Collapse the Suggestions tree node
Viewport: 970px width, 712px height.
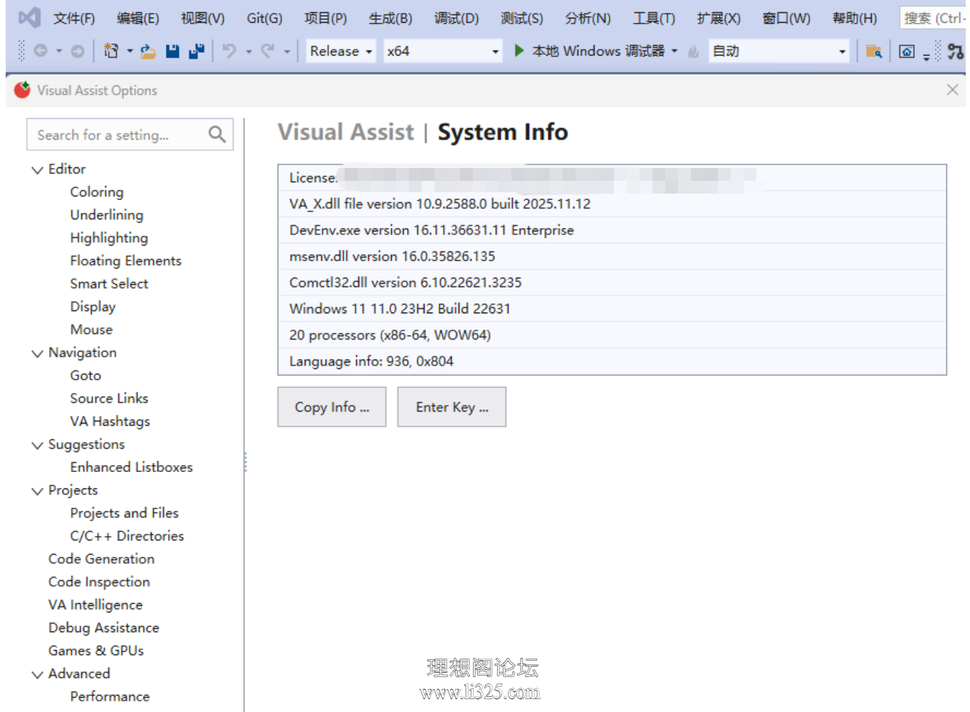point(37,445)
